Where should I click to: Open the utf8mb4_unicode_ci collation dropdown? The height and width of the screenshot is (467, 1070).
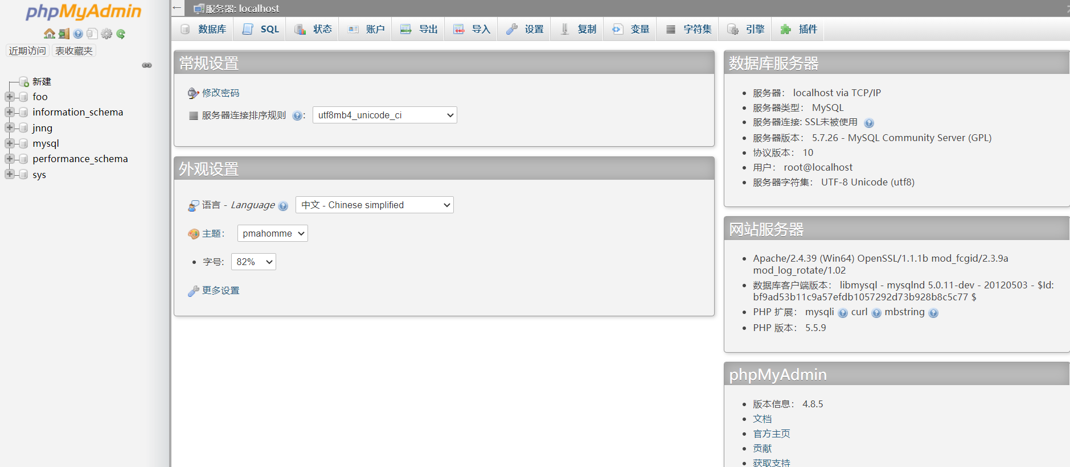[x=385, y=115]
